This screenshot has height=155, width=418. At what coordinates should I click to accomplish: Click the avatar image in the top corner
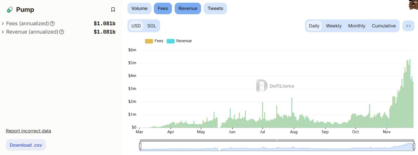413,5
